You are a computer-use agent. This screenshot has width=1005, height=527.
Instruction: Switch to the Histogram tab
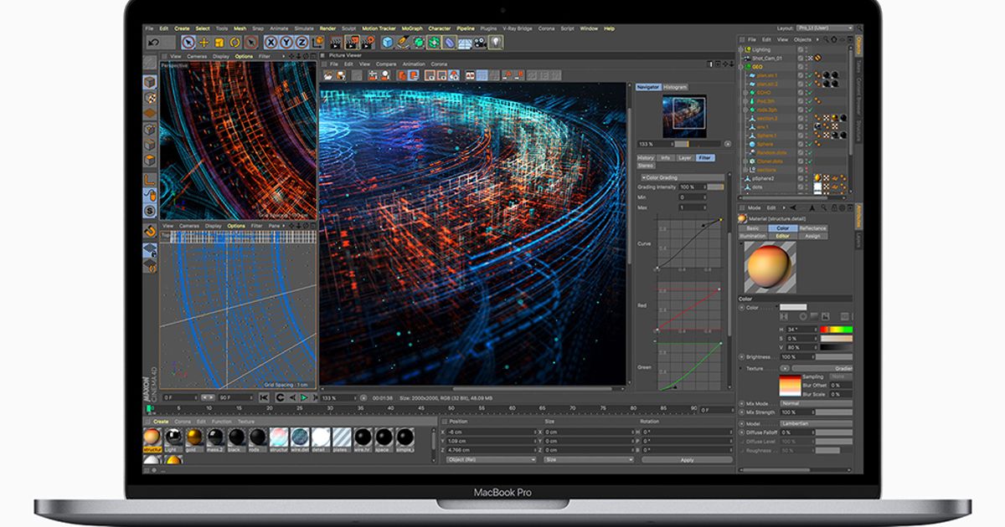coord(675,87)
